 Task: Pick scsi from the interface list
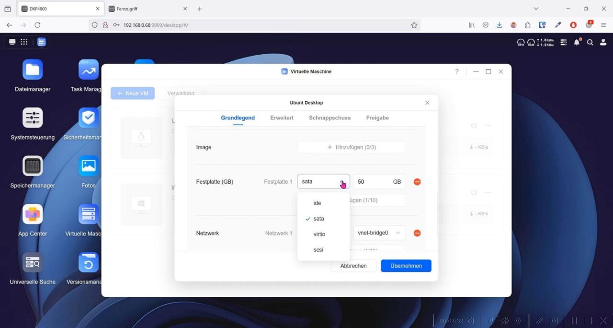(318, 250)
